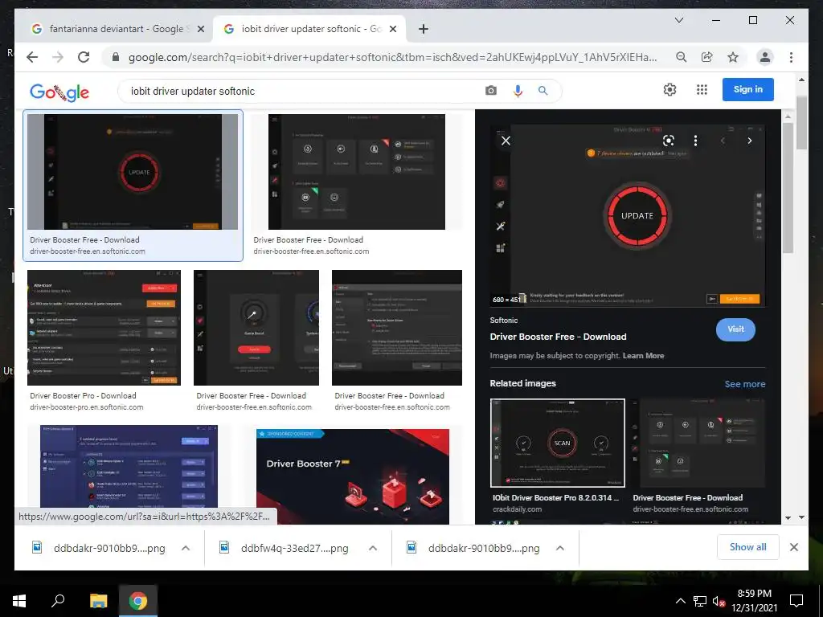This screenshot has width=823, height=617.
Task: Sign in to Google
Action: coord(748,89)
